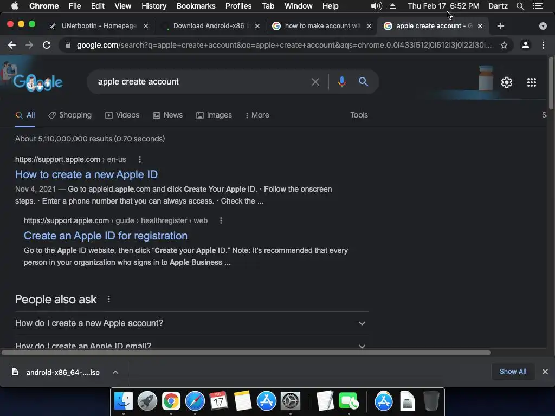Select the Images results tab

pyautogui.click(x=214, y=115)
